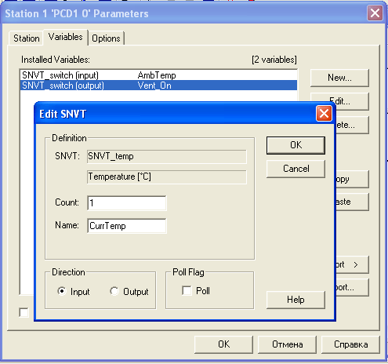The height and width of the screenshot is (364, 388).
Task: Select the Input direction radio button
Action: (62, 291)
